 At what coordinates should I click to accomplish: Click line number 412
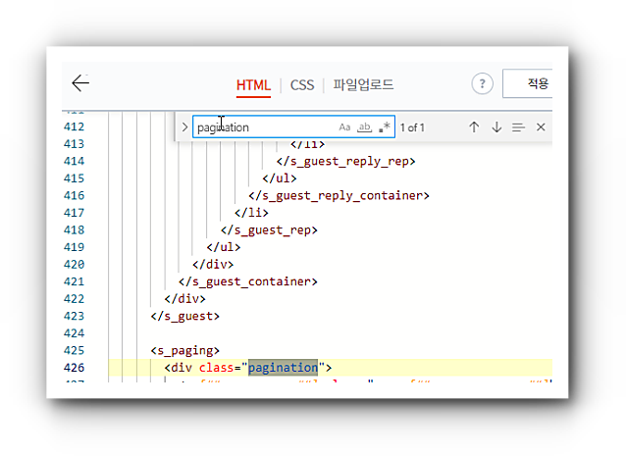[74, 127]
